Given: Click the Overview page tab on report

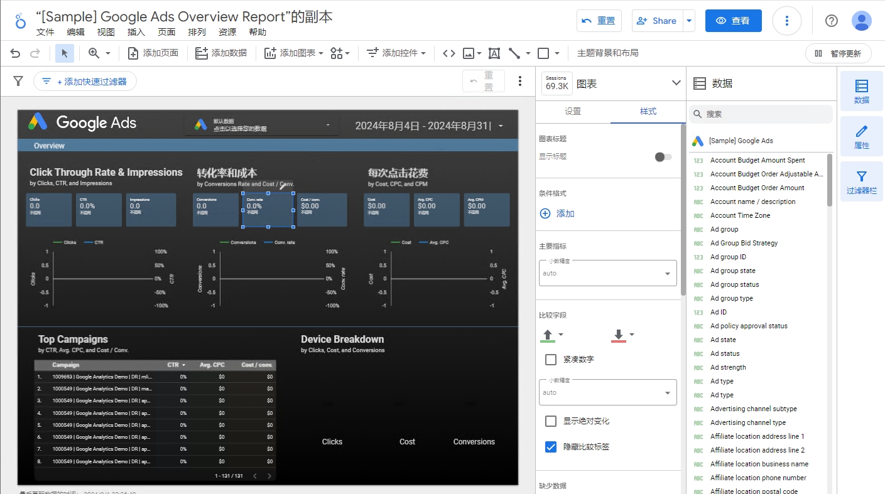Looking at the screenshot, I should 49,146.
